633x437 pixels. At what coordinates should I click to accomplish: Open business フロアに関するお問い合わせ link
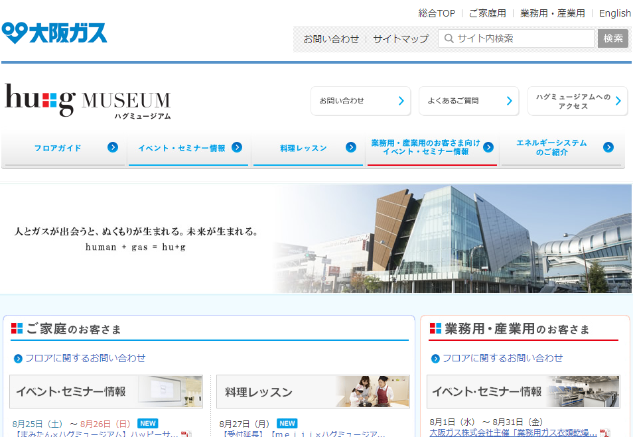click(502, 358)
